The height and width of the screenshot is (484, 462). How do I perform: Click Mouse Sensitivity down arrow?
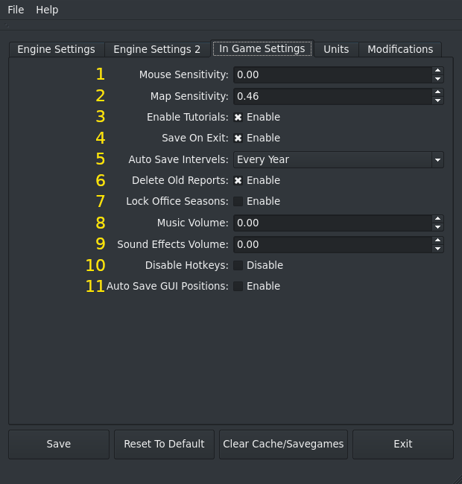point(437,79)
